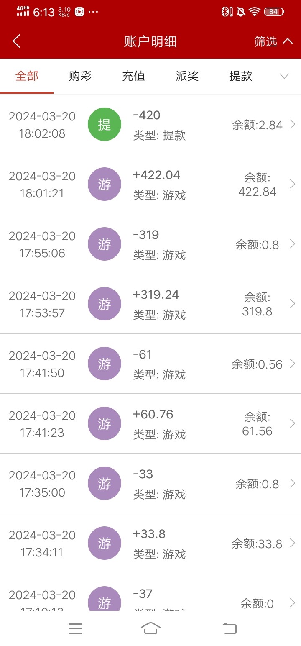Open details arrow for the -420 withdrawal
Screen dimensions: 301x646
point(293,124)
